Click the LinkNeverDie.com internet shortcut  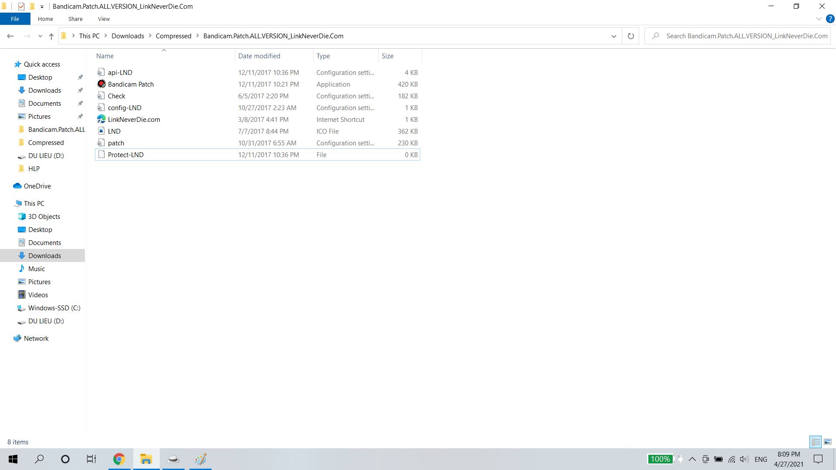point(134,119)
